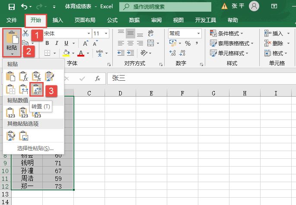
Task: Click the Cut scissors icon
Action: coord(25,33)
